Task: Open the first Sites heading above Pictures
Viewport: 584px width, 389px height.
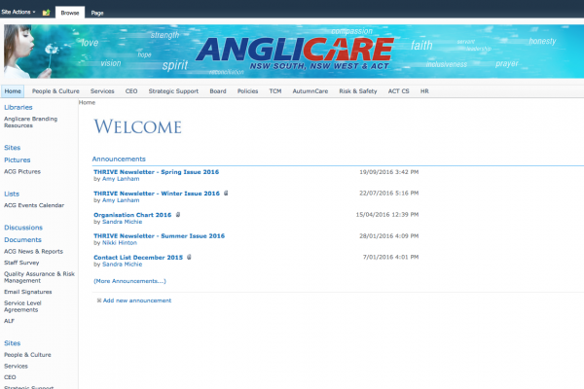Action: 13,148
